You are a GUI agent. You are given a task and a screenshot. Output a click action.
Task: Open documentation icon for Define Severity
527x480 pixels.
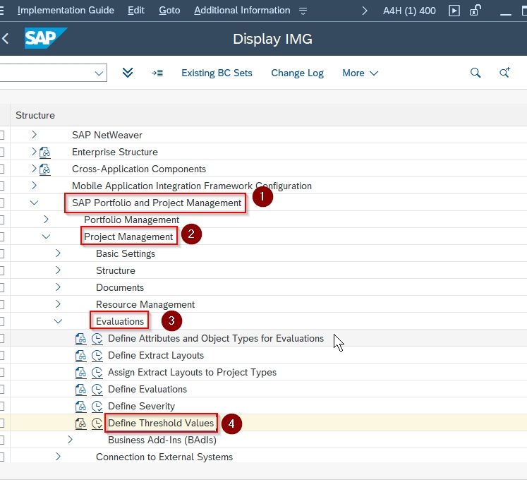tap(80, 407)
